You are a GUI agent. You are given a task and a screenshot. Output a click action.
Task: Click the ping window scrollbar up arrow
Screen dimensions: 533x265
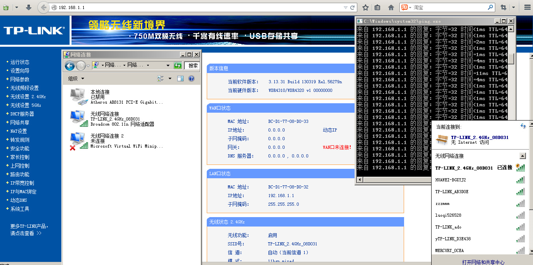tap(511, 29)
